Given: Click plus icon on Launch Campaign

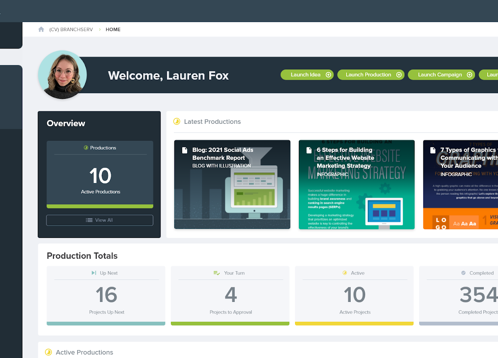Looking at the screenshot, I should tap(469, 75).
